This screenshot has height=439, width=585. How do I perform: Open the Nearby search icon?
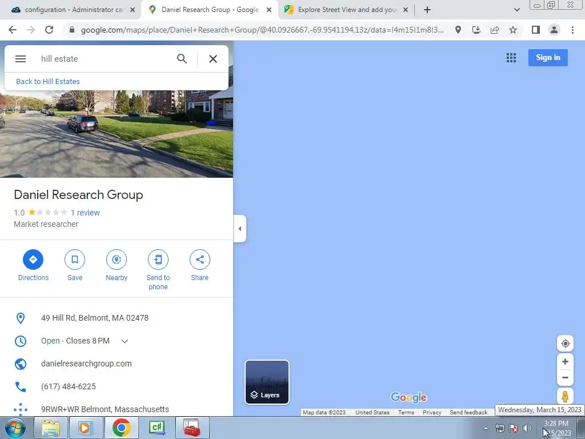click(117, 260)
